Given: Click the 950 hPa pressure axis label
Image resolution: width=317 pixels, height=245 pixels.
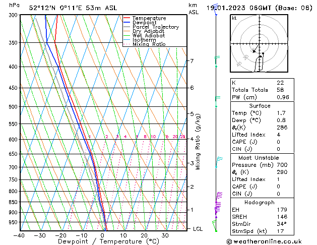Looking at the screenshot, I should [x=14, y=222].
